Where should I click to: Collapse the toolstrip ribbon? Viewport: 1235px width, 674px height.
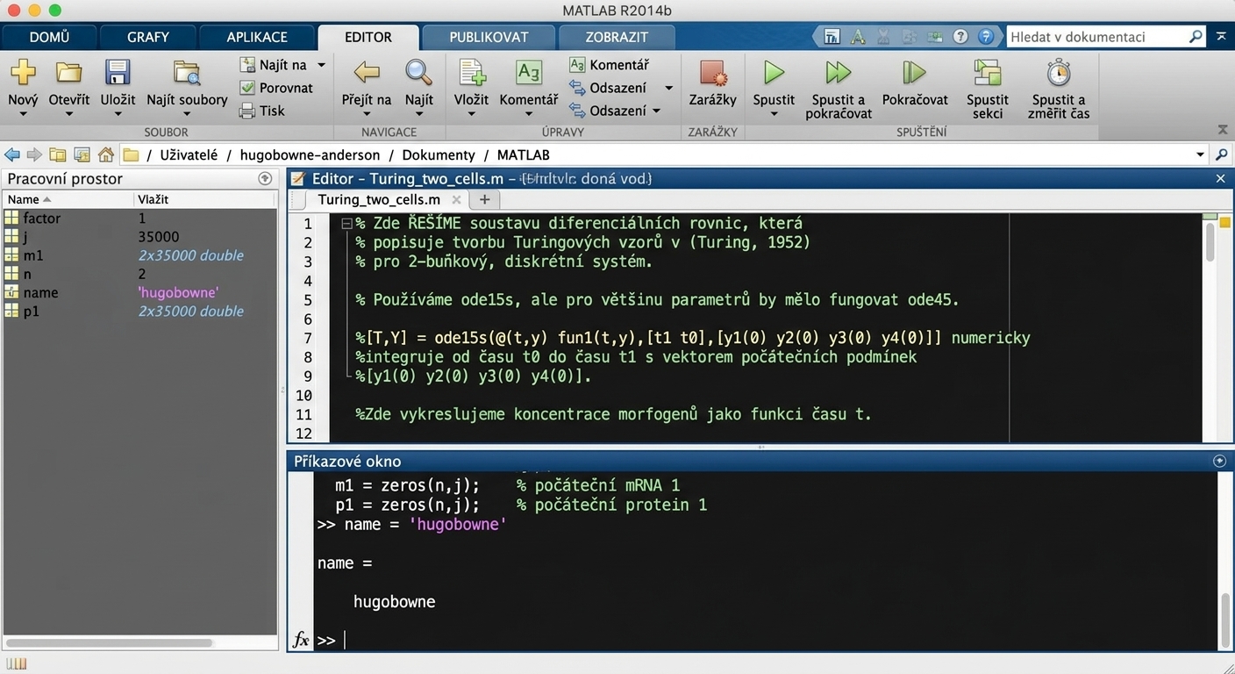point(1223,130)
